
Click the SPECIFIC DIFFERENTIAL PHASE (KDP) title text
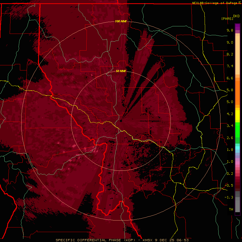coord(96,240)
